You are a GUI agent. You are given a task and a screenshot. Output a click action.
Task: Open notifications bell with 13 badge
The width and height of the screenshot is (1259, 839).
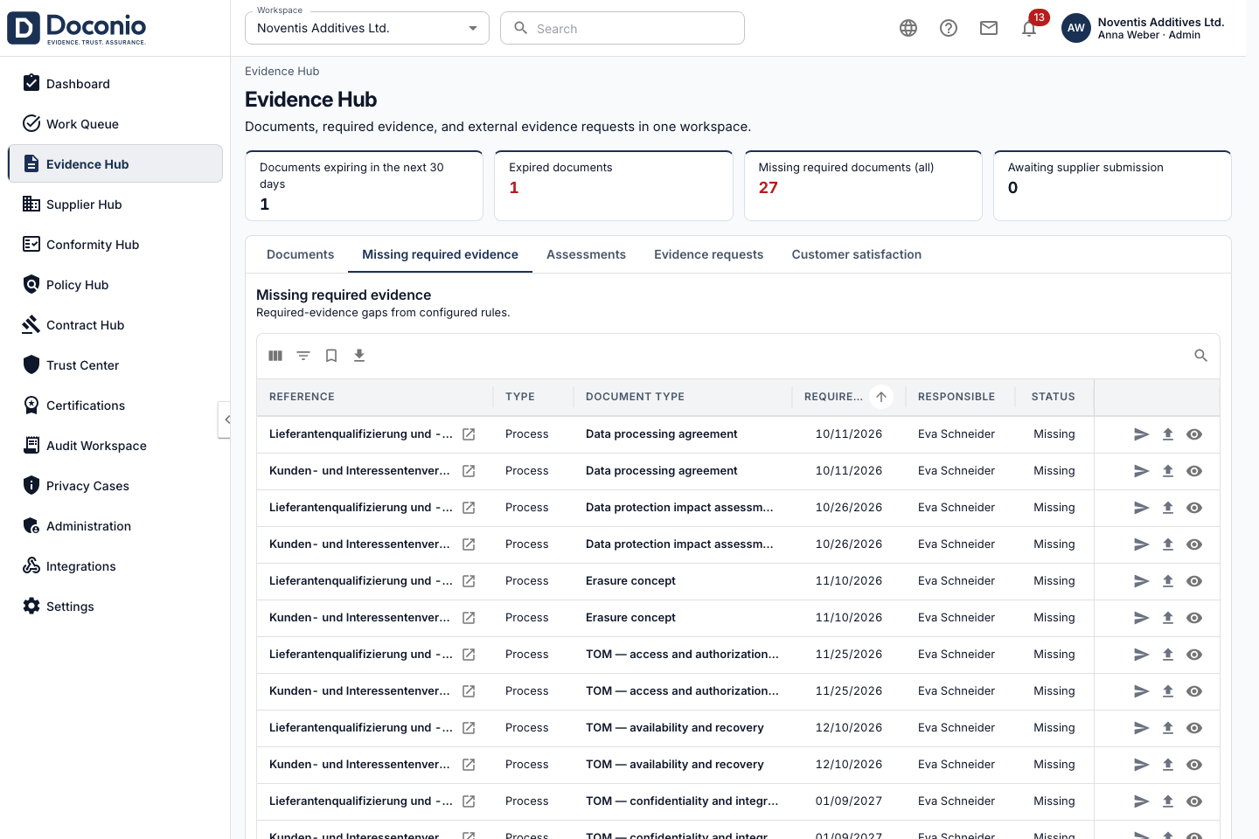[1029, 28]
